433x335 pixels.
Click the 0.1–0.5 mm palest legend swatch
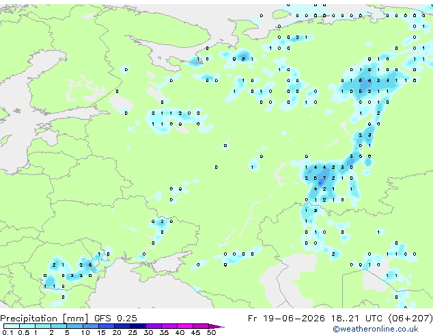[x=12, y=326]
